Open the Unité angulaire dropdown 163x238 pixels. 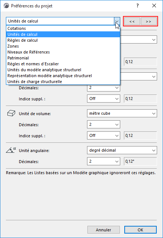click(122, 150)
